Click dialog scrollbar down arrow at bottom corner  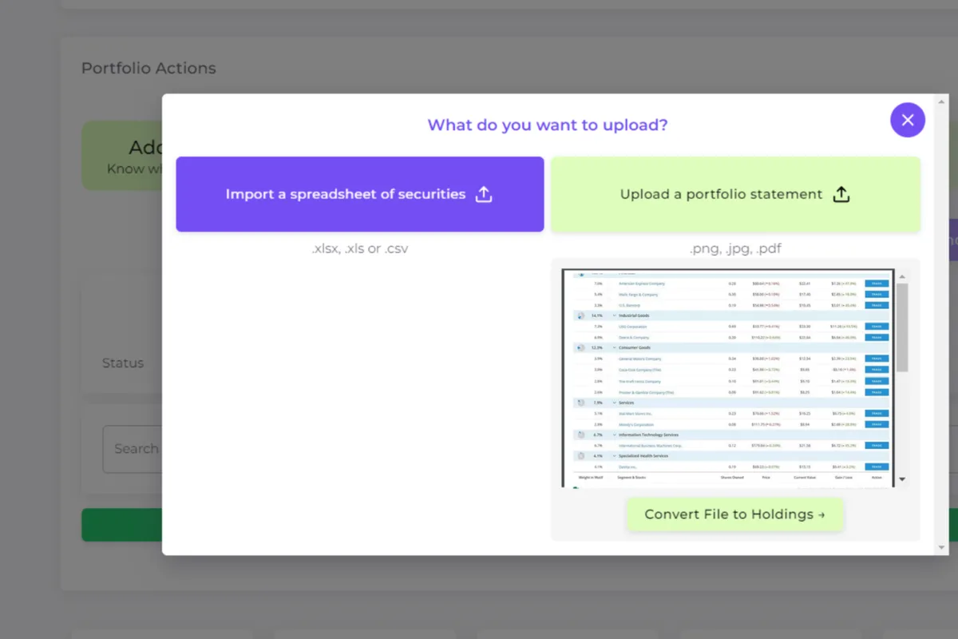click(941, 548)
